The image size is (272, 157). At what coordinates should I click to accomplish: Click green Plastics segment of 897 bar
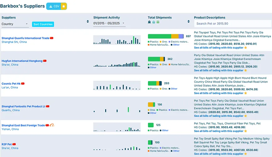pos(160,36)
